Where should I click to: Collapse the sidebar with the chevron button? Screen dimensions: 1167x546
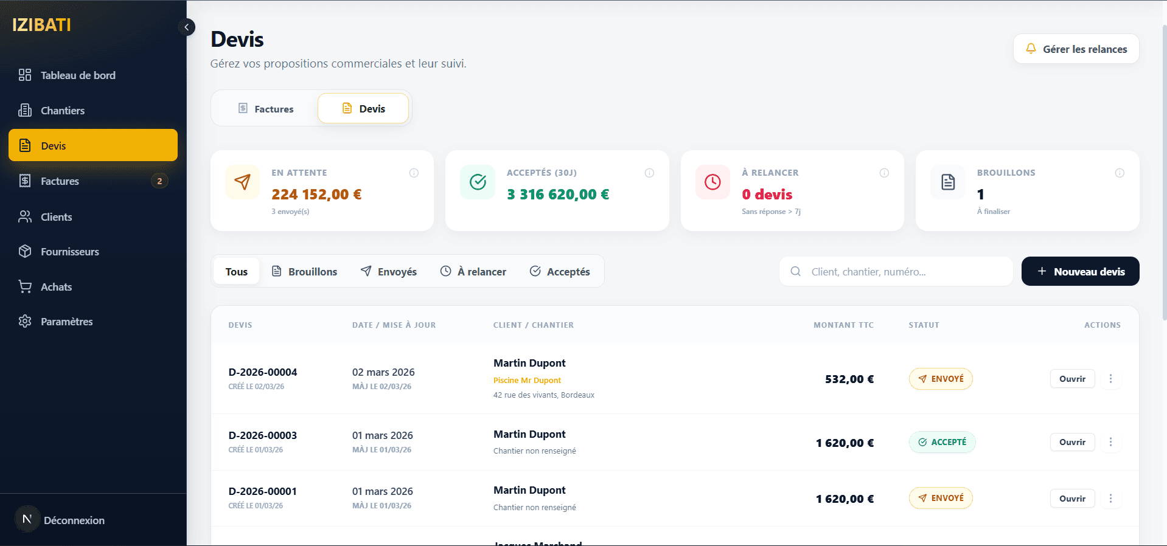[187, 27]
